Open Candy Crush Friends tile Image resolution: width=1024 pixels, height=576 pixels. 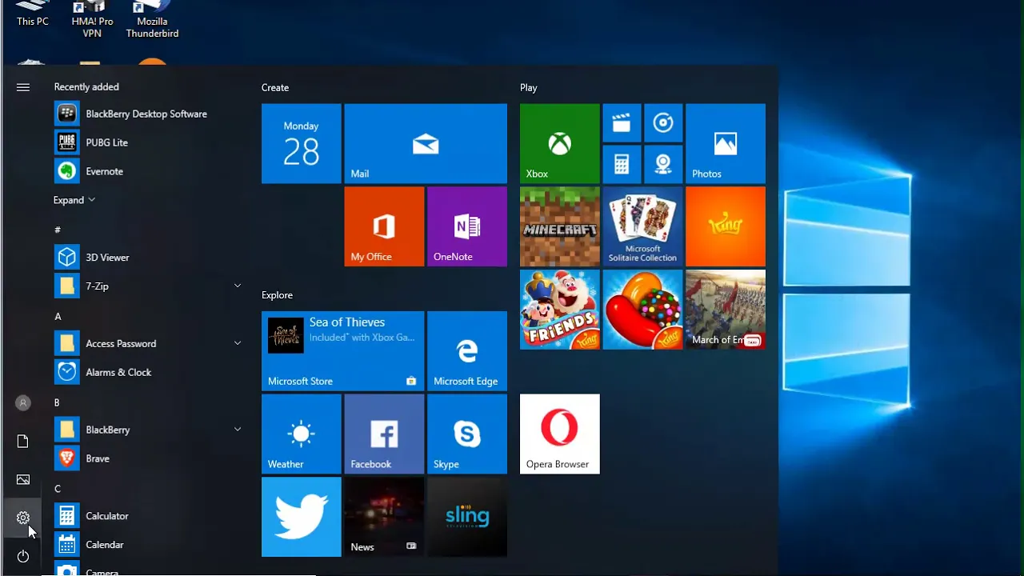click(560, 310)
